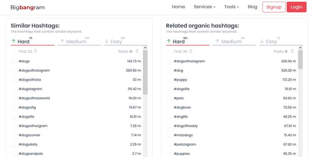Viewport: 312px width, 157px height.
Task: Switch to Medium tab in Related organic hashtags
Action: click(234, 41)
